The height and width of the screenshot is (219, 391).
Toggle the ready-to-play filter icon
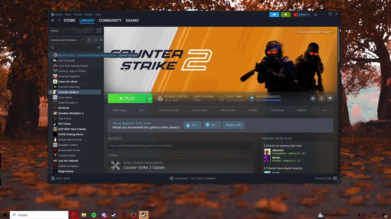click(101, 40)
